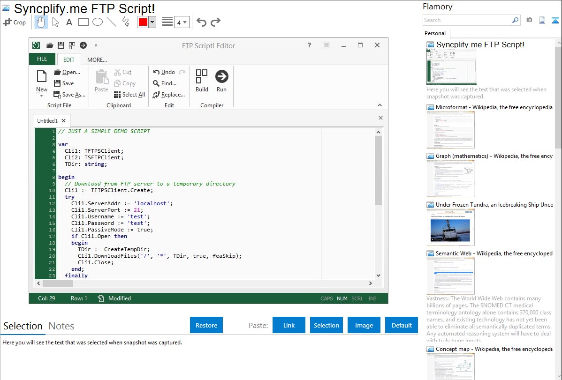Click the document page icon in Flamory
The height and width of the screenshot is (380, 562).
pos(542,20)
